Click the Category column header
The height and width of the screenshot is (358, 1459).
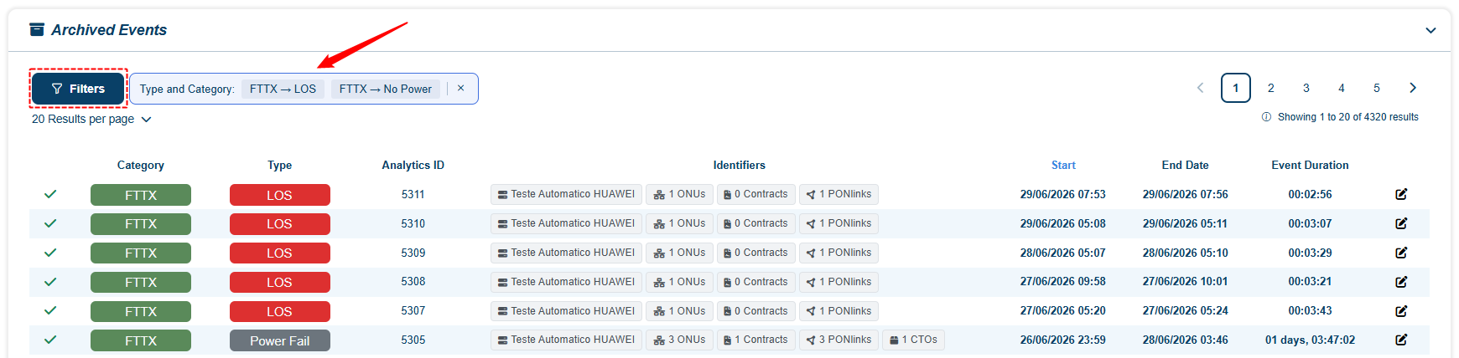pyautogui.click(x=141, y=166)
